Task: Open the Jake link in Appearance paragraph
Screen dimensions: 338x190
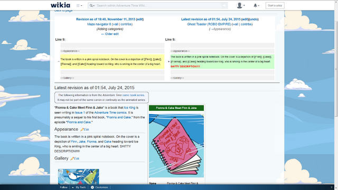Action: (x=82, y=141)
